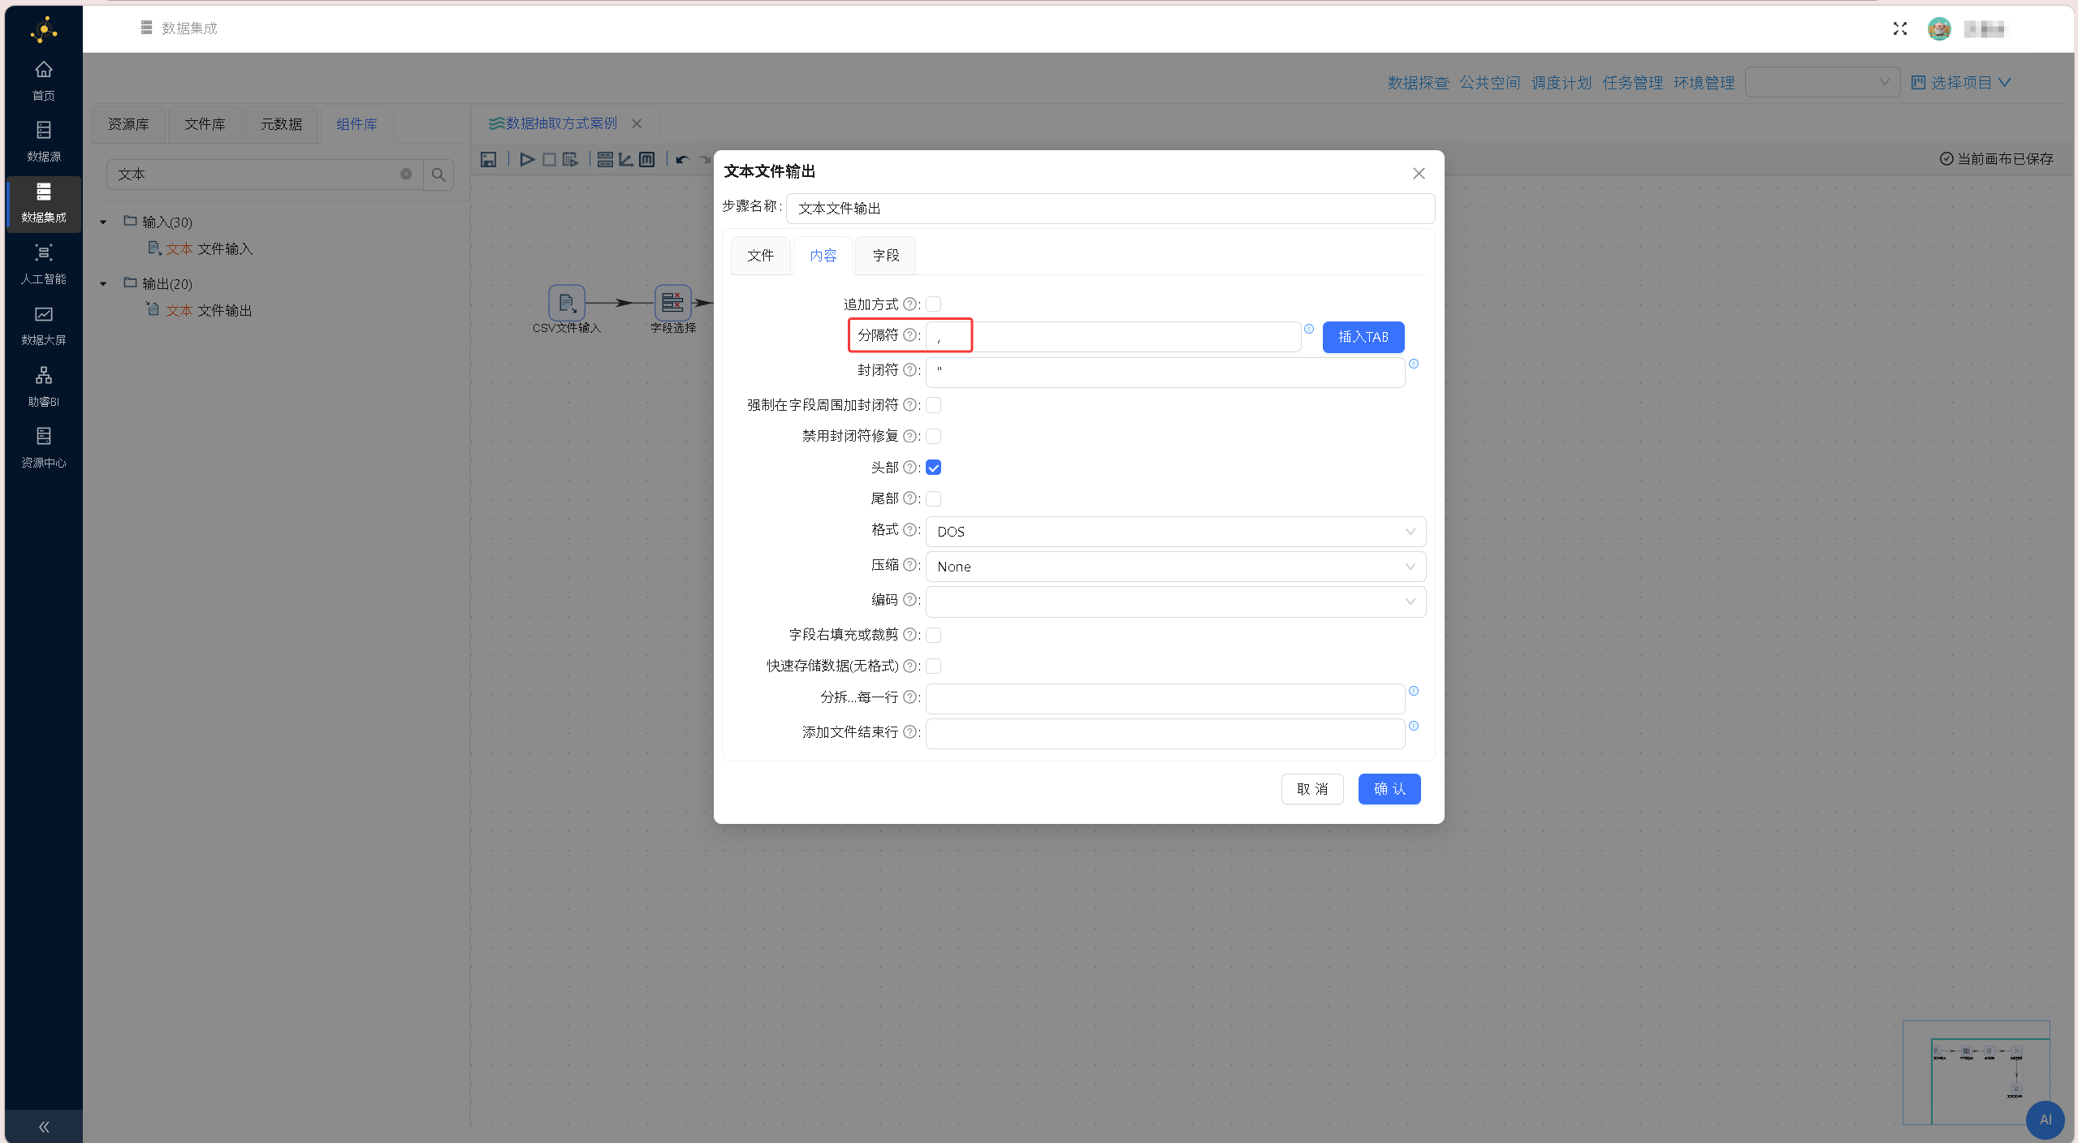Toggle the 追加方式 checkbox
Screen dimensions: 2078x1143
[x=934, y=304]
